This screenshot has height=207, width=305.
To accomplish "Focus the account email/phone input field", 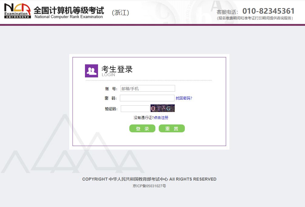I will tap(147, 88).
